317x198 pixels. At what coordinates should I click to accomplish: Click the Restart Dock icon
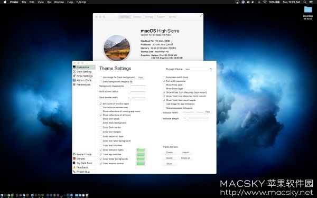74,154
